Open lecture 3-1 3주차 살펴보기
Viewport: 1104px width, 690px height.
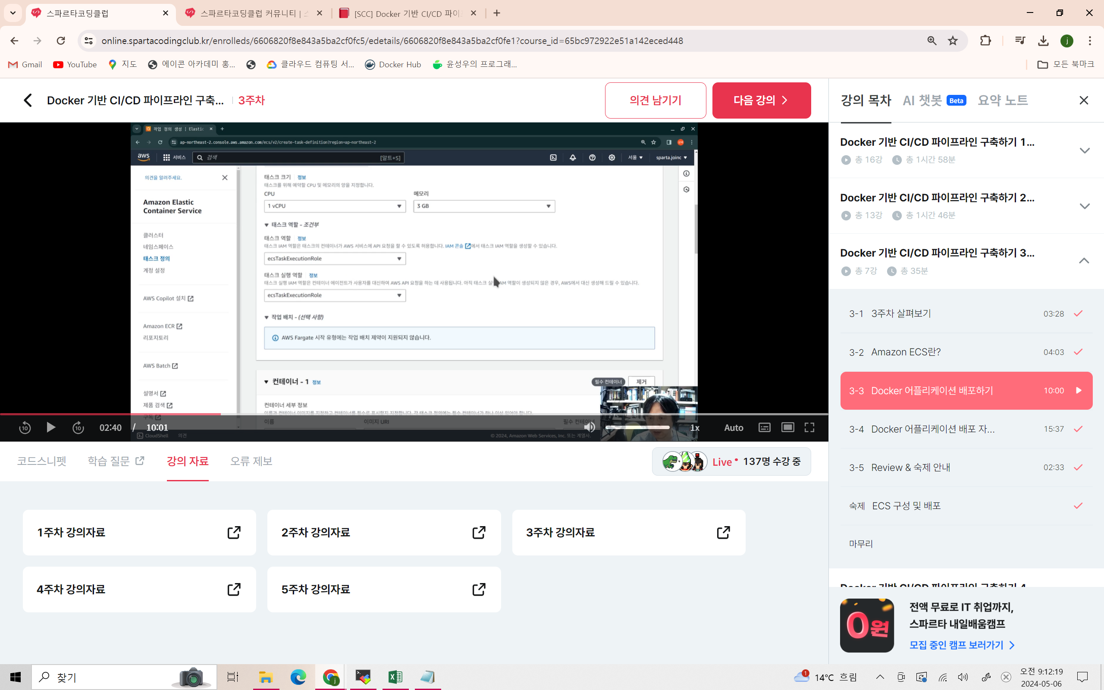[966, 314]
